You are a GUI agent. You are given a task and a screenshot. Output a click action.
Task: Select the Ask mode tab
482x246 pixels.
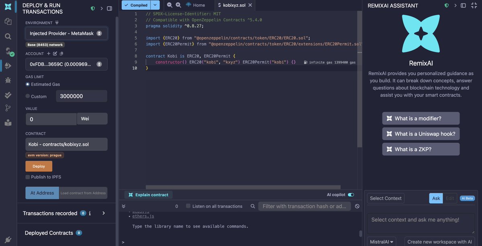click(436, 198)
